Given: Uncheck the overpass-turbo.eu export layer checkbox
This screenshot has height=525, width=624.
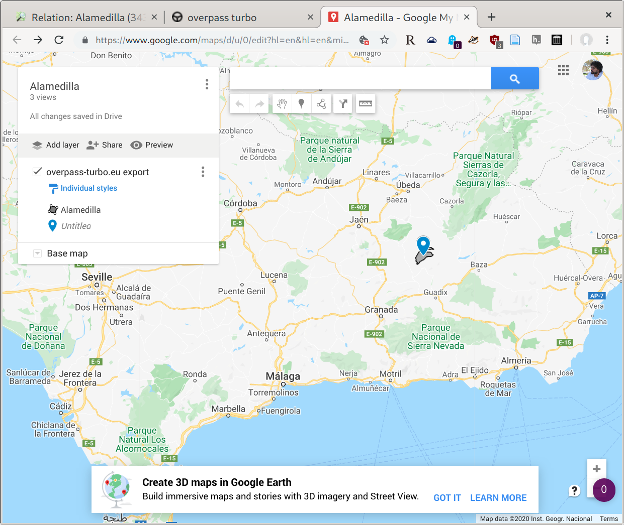Looking at the screenshot, I should pyautogui.click(x=37, y=172).
